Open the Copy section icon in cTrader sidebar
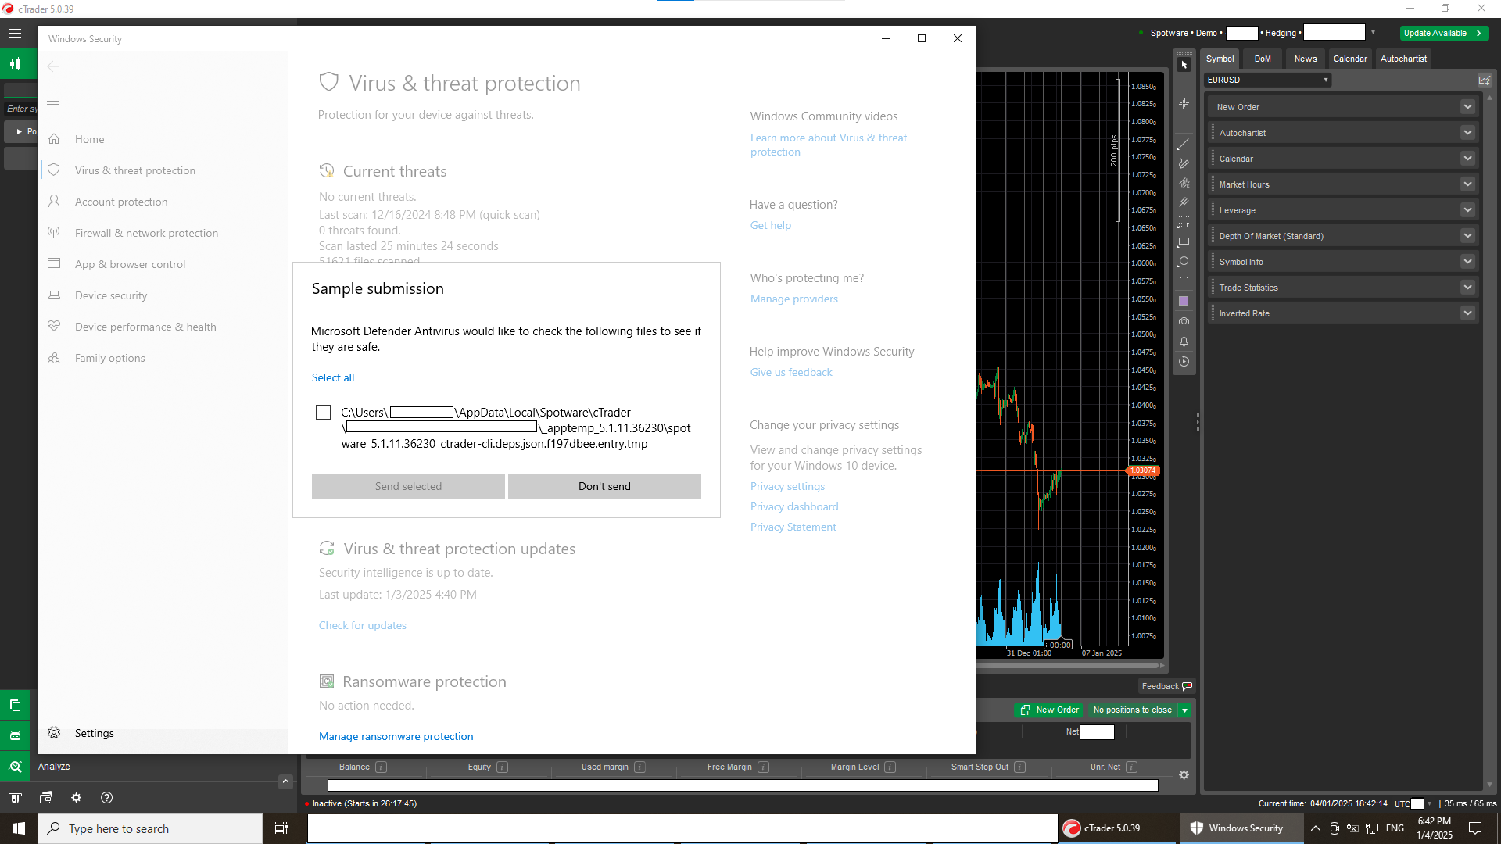 click(15, 705)
